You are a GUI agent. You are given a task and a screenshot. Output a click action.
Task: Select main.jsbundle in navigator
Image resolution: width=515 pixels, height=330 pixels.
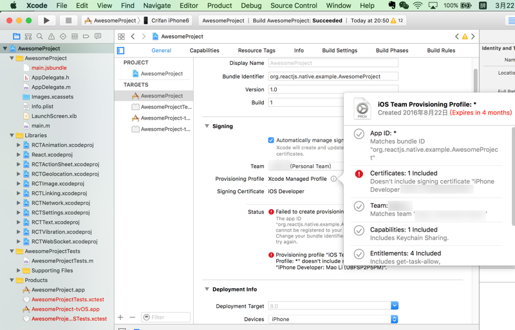pyautogui.click(x=49, y=68)
